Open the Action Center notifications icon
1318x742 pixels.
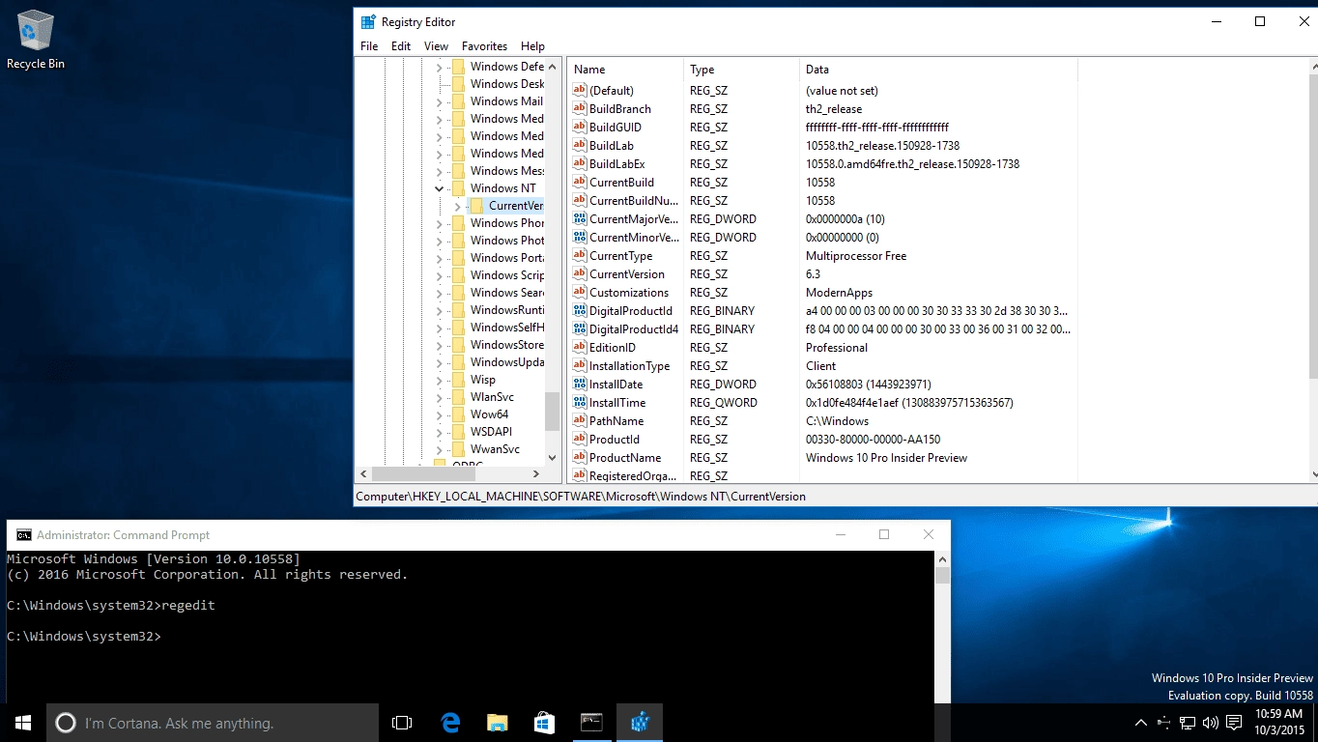tap(1234, 723)
